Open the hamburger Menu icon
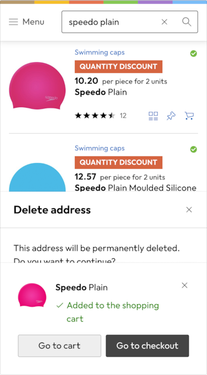This screenshot has height=375, width=207. click(13, 22)
